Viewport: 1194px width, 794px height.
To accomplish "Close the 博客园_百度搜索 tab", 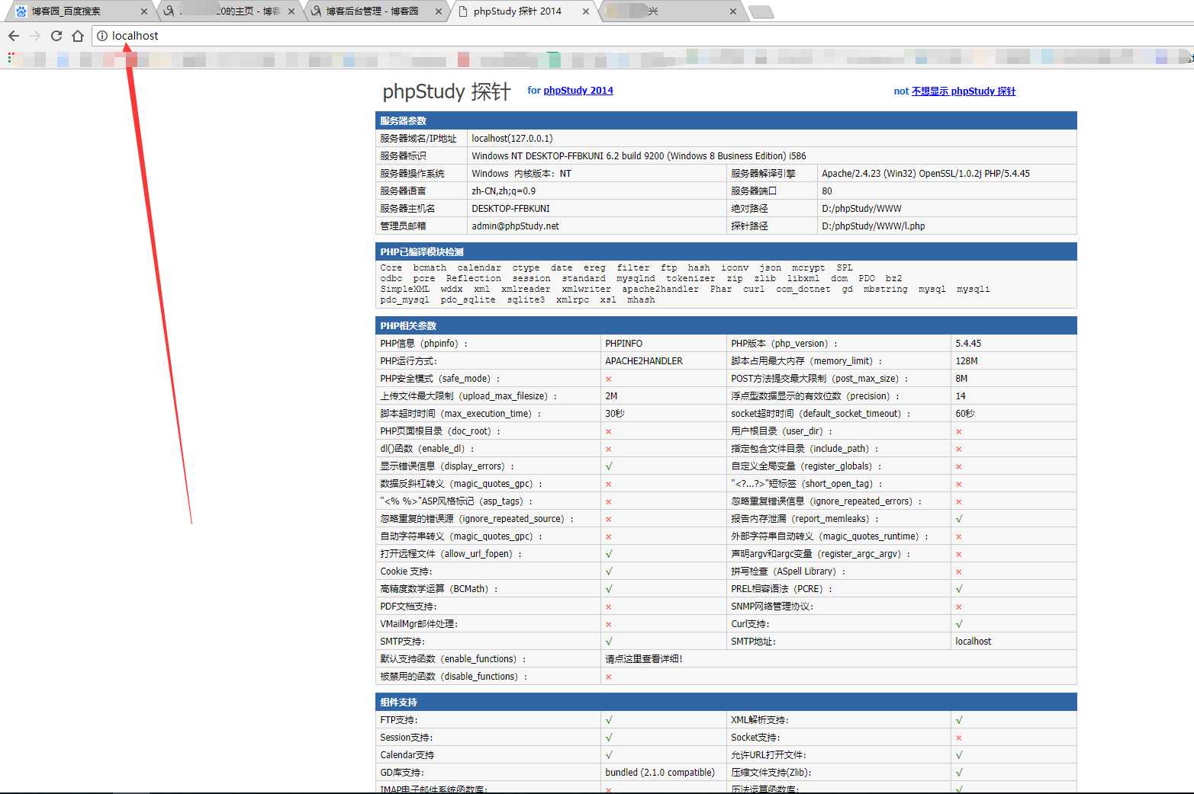I will pyautogui.click(x=144, y=11).
